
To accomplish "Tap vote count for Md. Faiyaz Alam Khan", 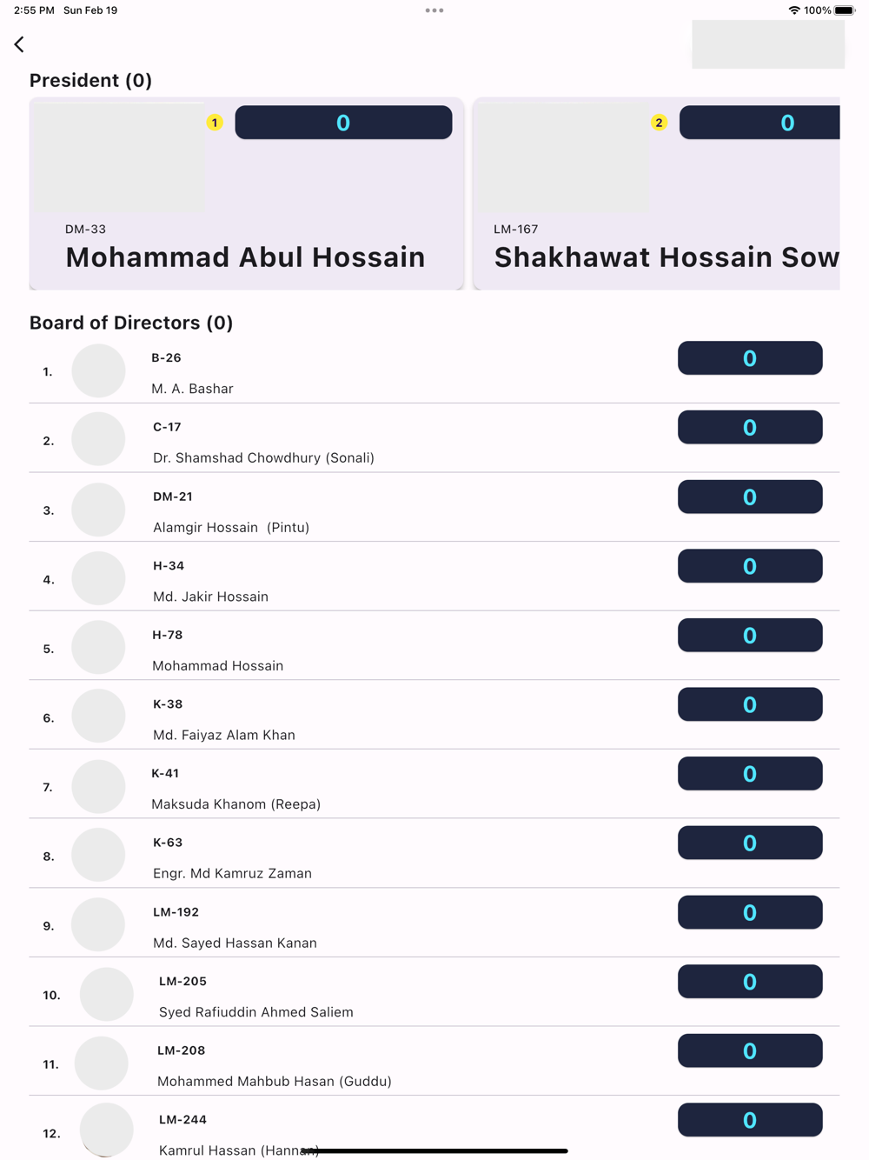I will pyautogui.click(x=750, y=704).
